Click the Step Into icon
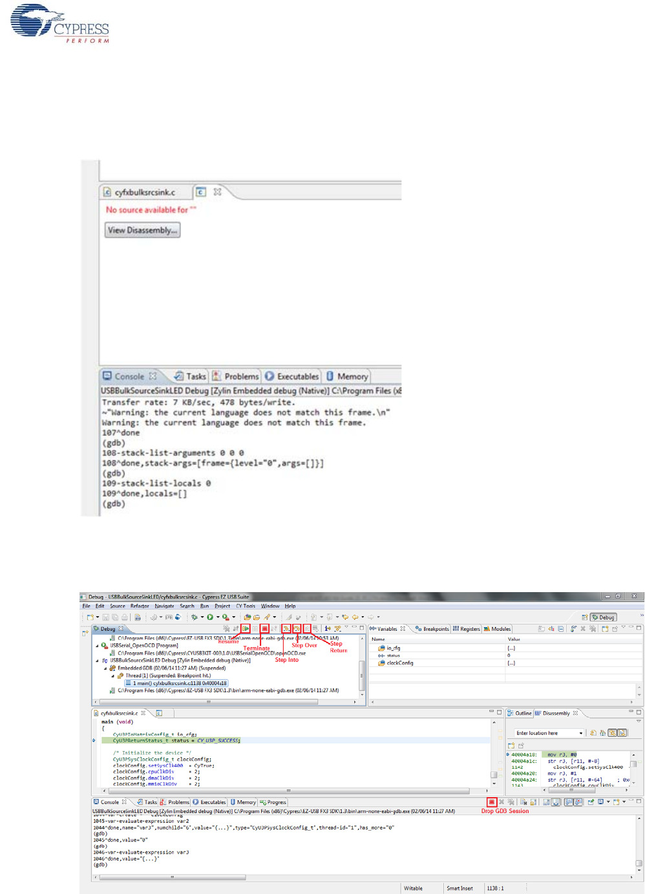Screen dimensions: 645x894 (286, 628)
